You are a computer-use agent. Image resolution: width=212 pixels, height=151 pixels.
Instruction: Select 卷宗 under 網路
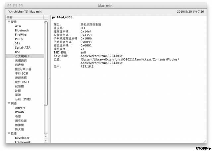pos(18,116)
